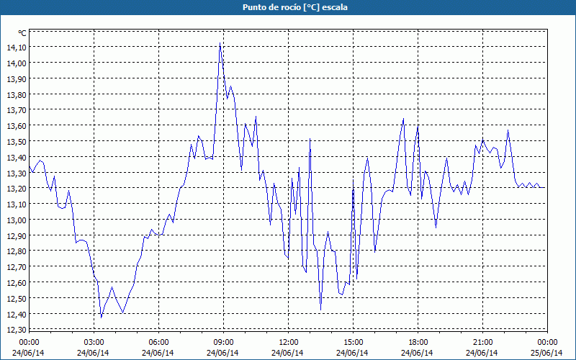Select the 15:00 time axis label
The width and height of the screenshot is (576, 360).
pos(353,343)
